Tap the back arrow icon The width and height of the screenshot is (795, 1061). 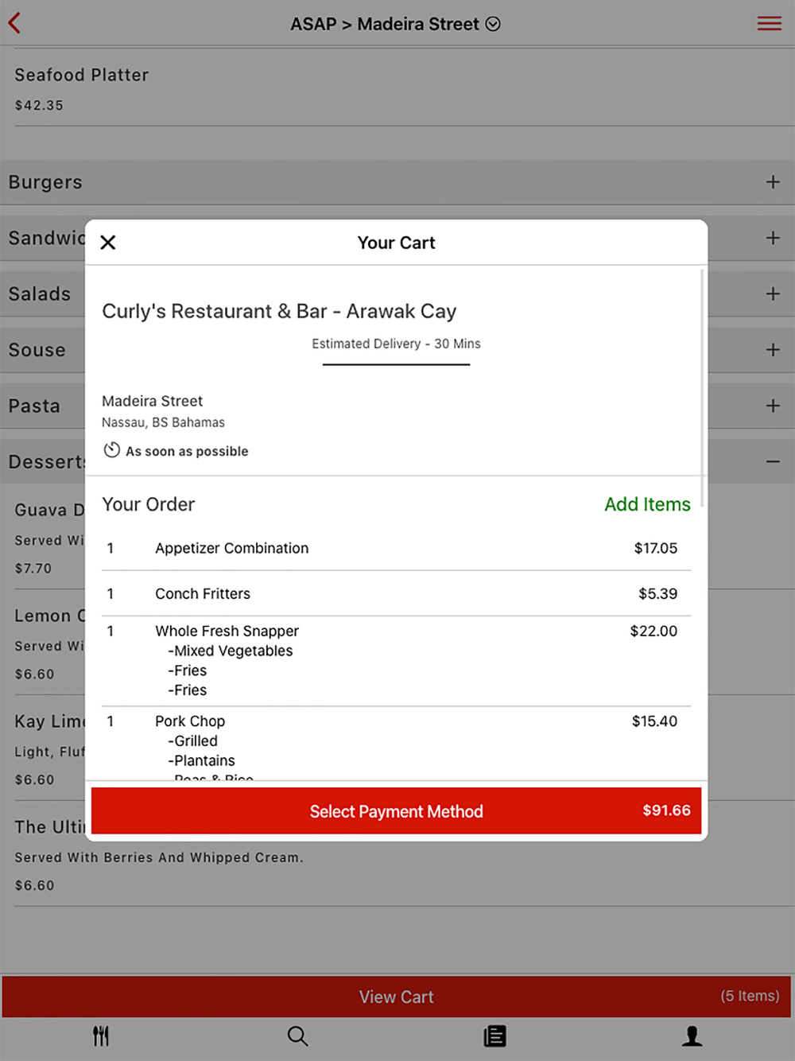click(x=14, y=23)
